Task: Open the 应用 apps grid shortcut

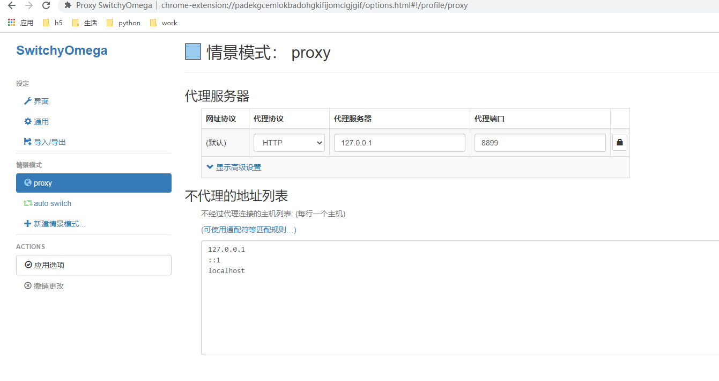Action: [20, 23]
